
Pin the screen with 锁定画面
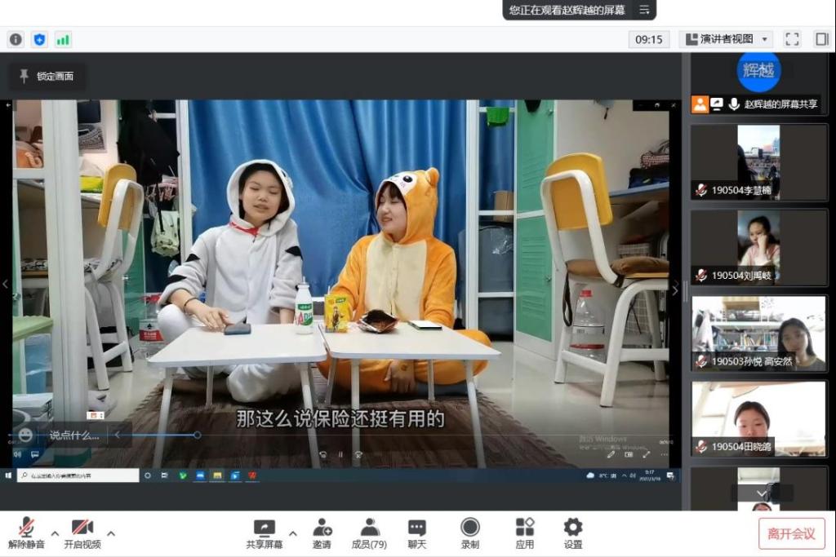pos(47,77)
